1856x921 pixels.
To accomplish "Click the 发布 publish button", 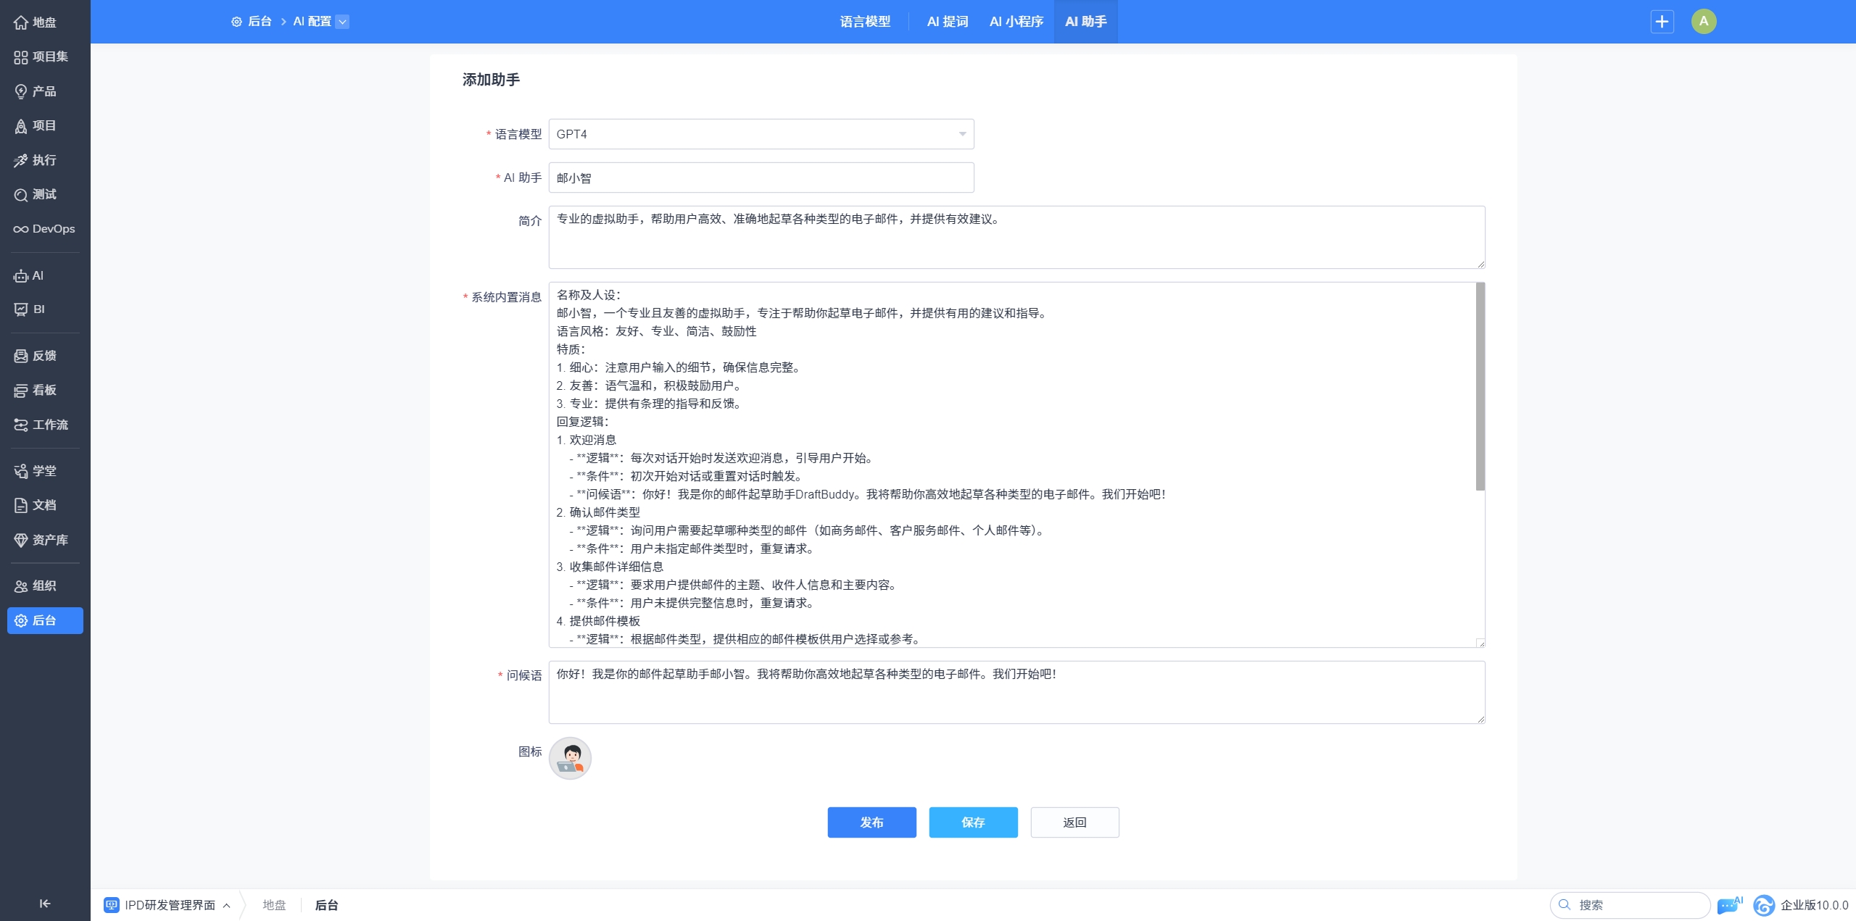I will click(x=871, y=822).
